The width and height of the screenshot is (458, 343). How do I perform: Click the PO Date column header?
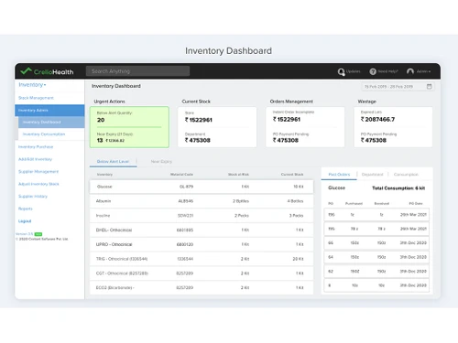click(x=416, y=203)
